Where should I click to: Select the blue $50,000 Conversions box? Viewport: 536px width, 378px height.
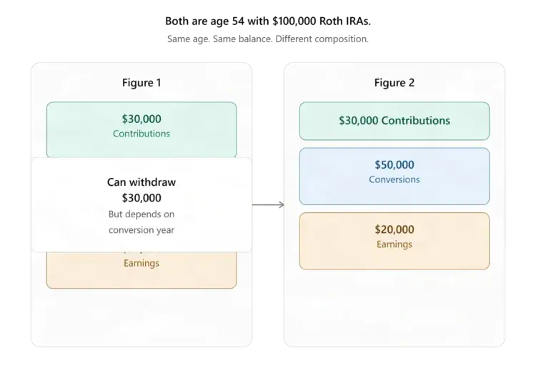[394, 176]
